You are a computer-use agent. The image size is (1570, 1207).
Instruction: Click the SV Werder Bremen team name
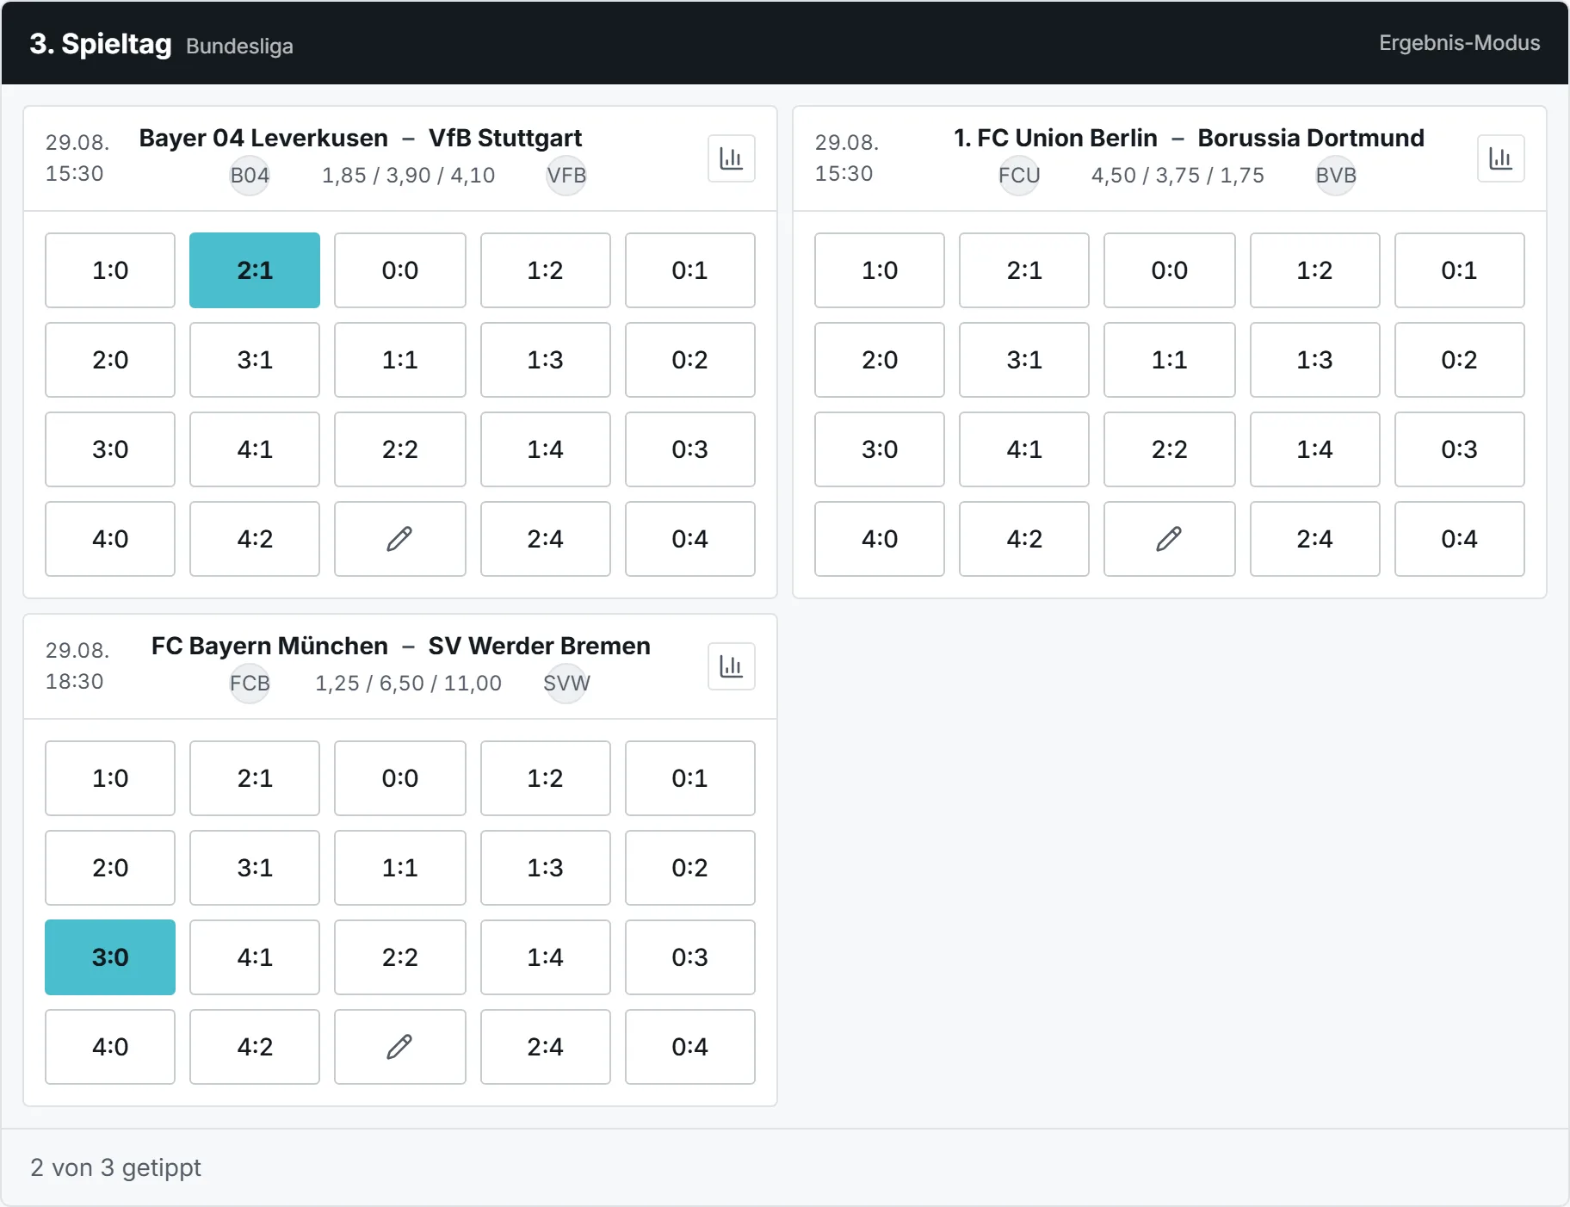point(540,646)
